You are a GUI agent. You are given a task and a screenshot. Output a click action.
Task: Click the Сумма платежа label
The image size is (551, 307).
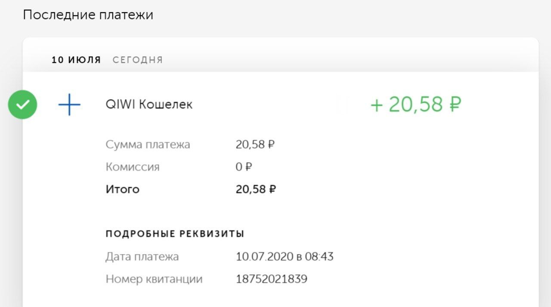(148, 144)
